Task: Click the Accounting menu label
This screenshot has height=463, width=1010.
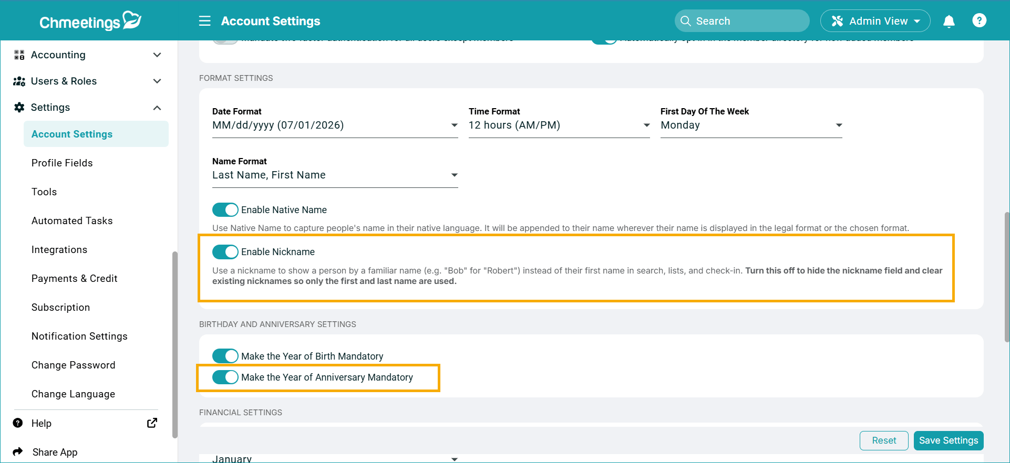Action: [x=58, y=55]
